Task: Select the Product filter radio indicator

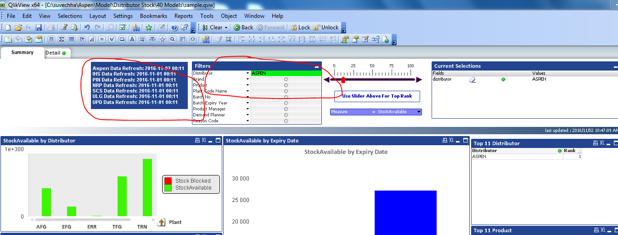Action: (x=286, y=85)
